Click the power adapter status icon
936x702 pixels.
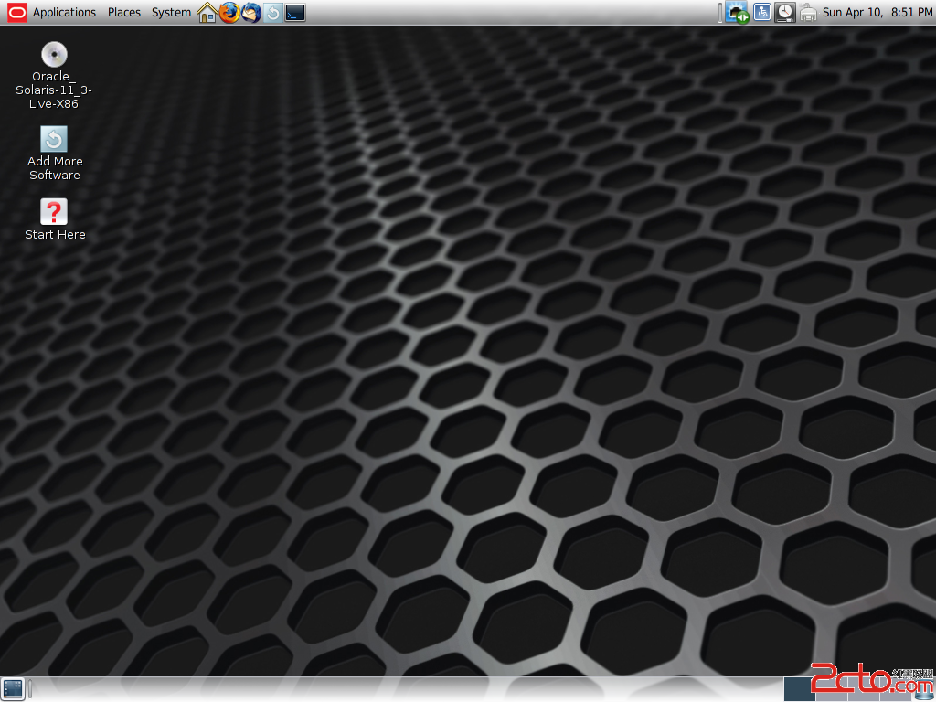[808, 13]
